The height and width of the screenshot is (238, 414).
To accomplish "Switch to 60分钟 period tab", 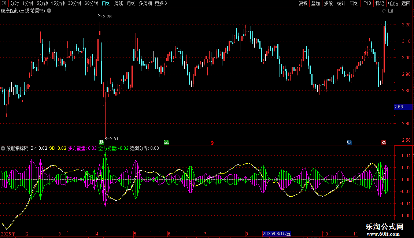I will coord(91,3).
